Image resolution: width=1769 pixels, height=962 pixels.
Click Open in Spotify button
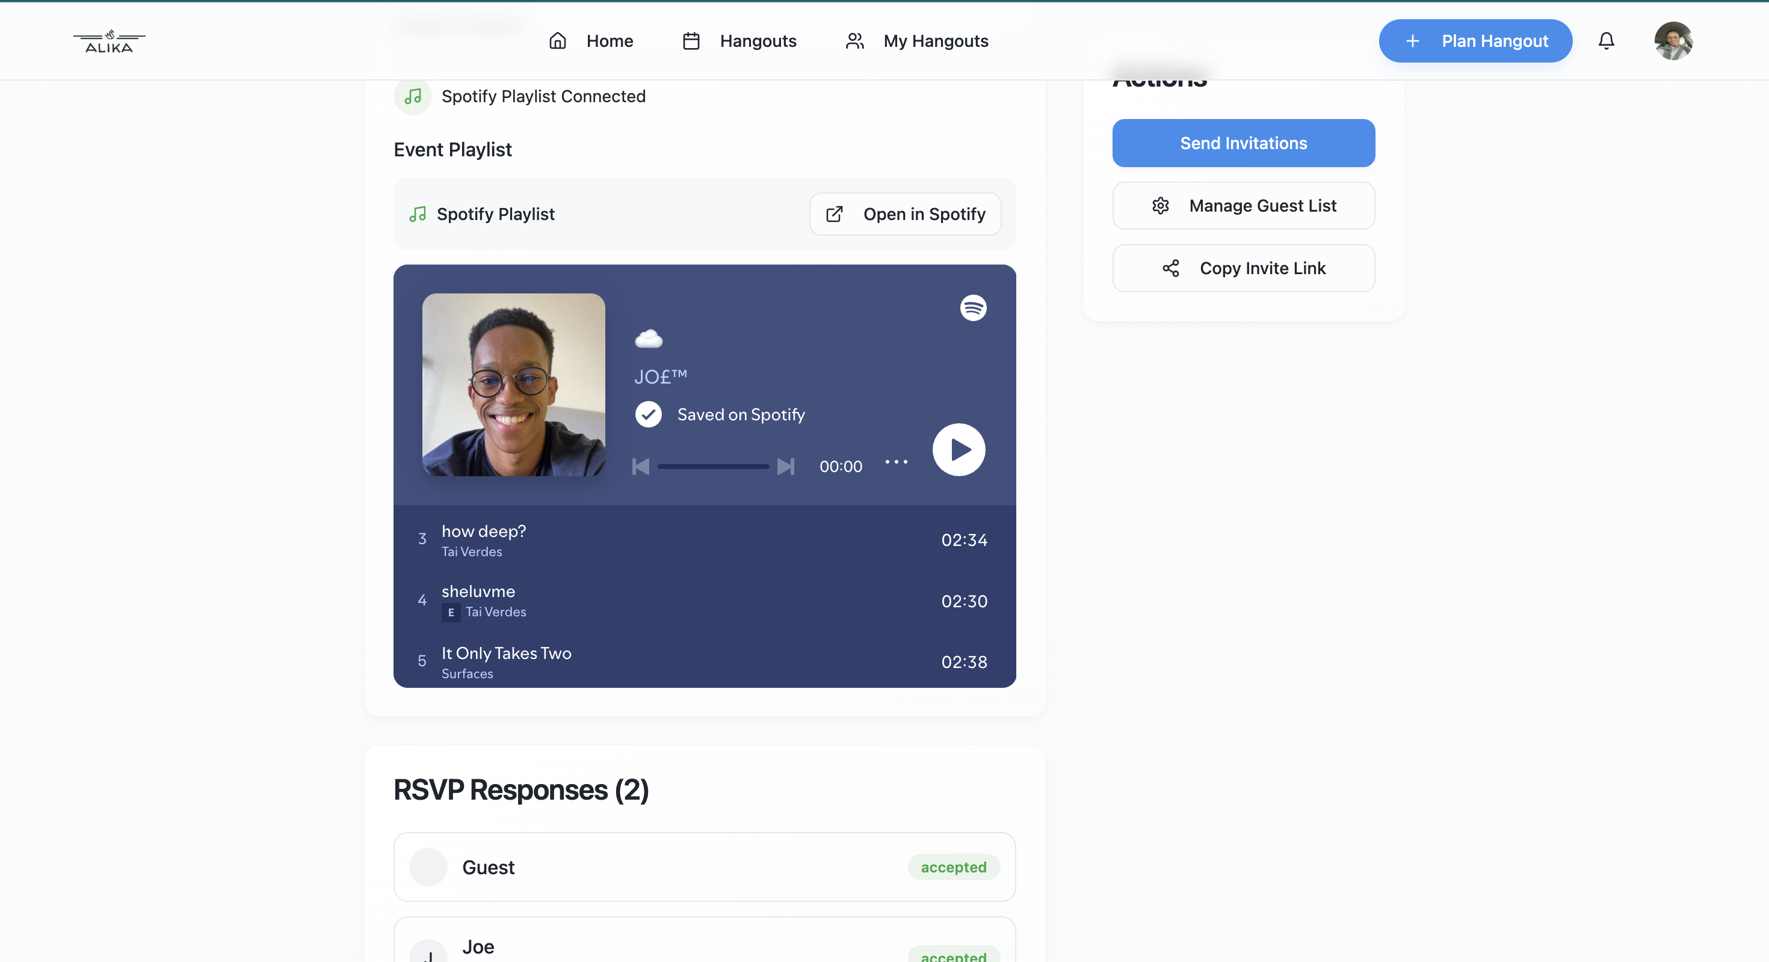coord(905,214)
